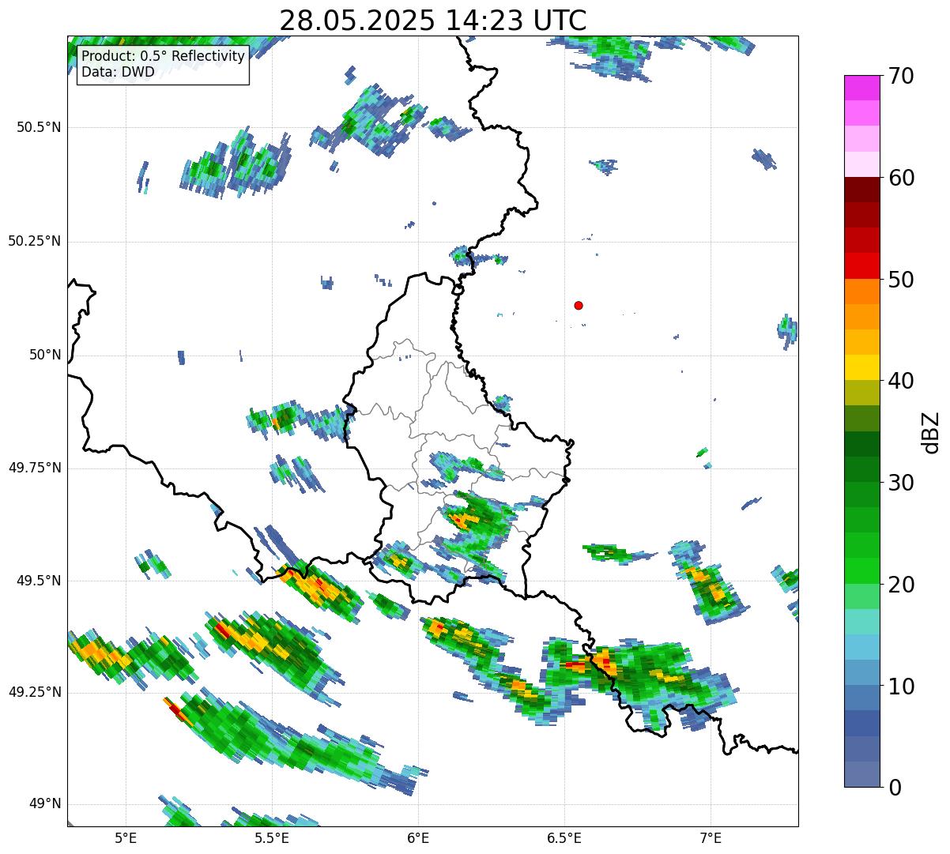Click the dark maroon colorbar swatch below 60

coord(861,190)
